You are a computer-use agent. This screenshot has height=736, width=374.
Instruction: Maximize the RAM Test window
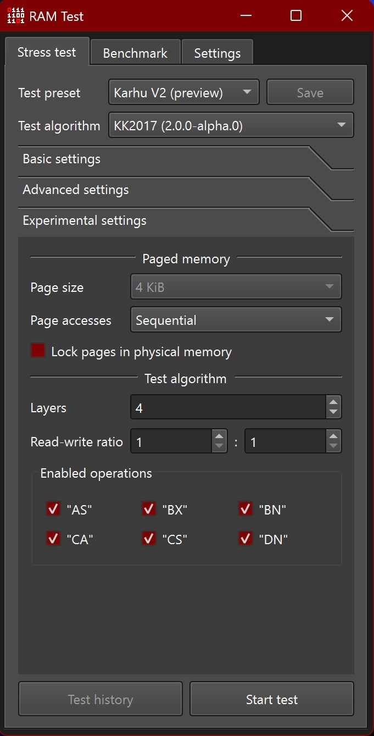[296, 15]
